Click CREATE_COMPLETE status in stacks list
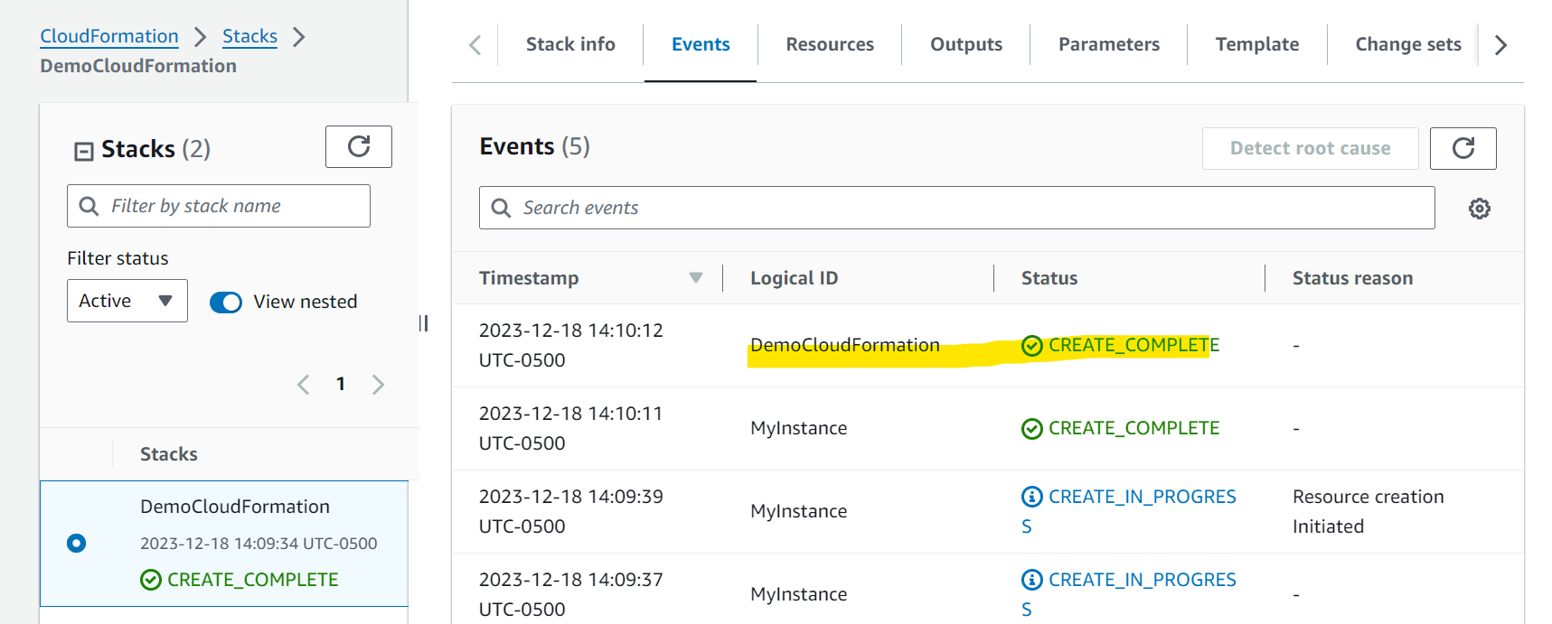This screenshot has width=1552, height=624. (240, 580)
